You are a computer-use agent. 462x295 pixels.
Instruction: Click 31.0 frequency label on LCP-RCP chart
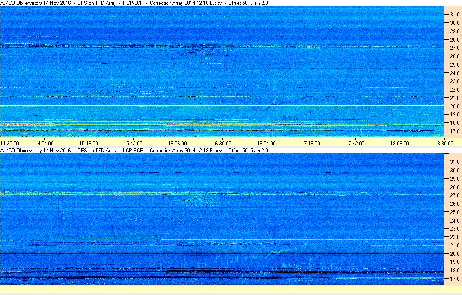click(454, 162)
